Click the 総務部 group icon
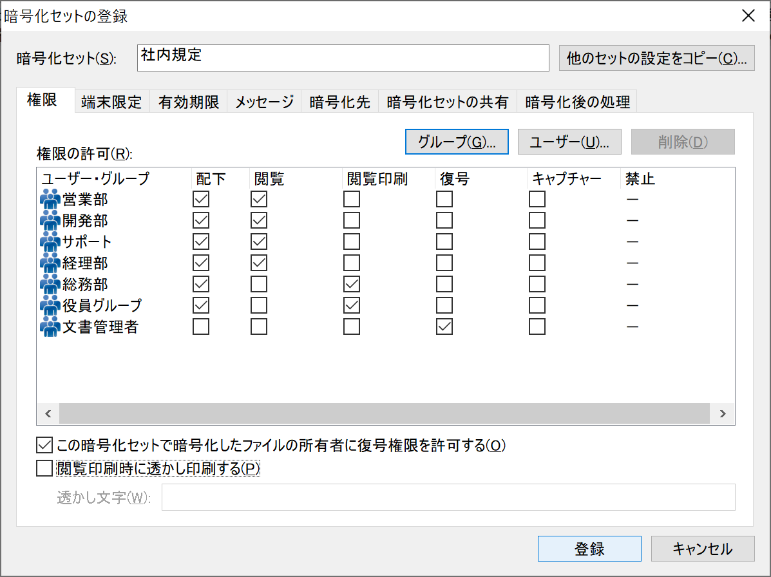The width and height of the screenshot is (771, 577). tap(50, 285)
